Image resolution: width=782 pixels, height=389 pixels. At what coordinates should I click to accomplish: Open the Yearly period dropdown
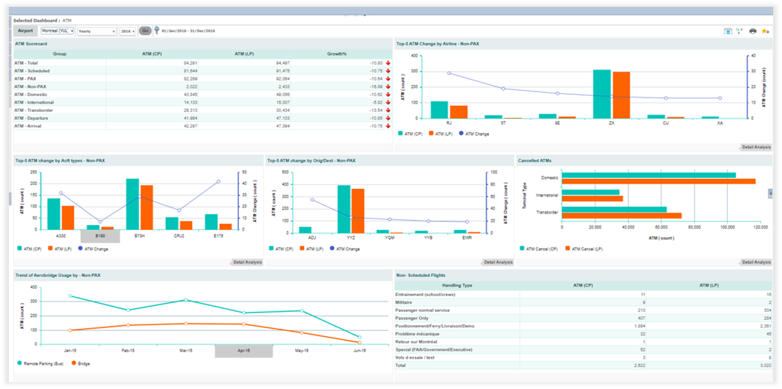point(96,31)
